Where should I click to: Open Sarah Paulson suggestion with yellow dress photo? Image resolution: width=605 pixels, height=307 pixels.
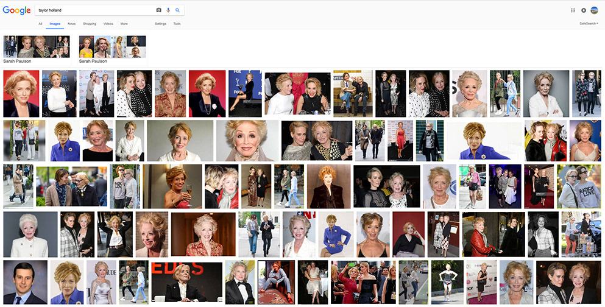(x=112, y=50)
